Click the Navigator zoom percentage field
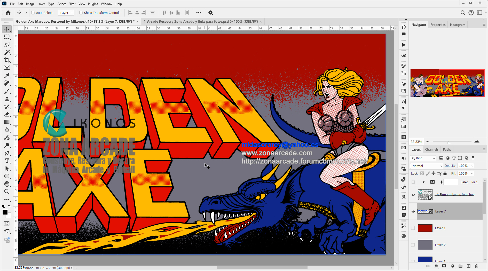 tap(416, 142)
